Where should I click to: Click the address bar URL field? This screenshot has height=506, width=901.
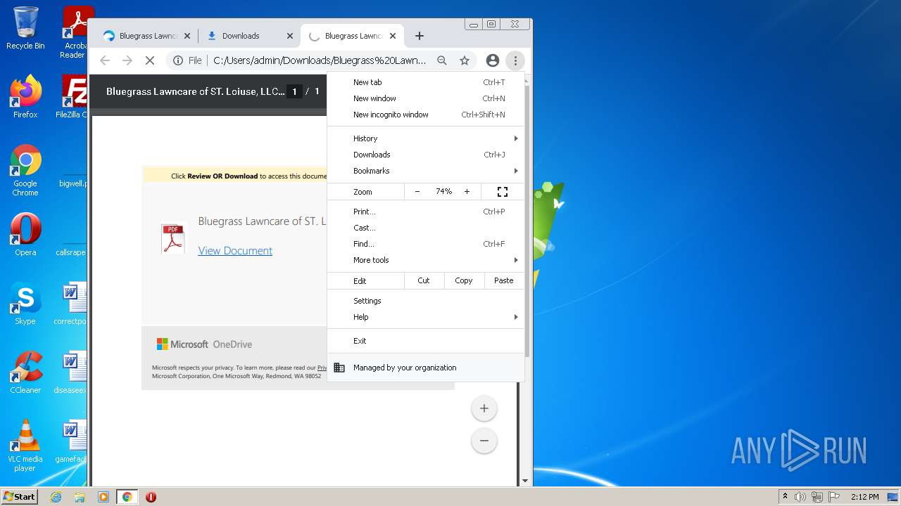(320, 60)
